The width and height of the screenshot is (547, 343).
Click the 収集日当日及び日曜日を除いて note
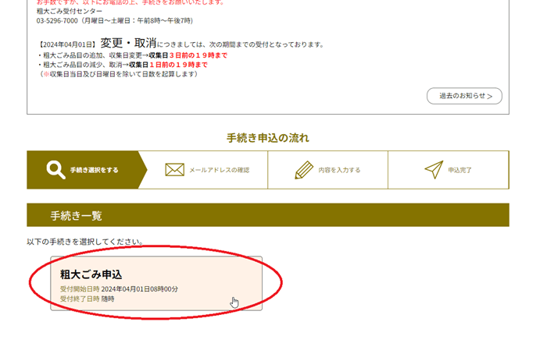pyautogui.click(x=118, y=74)
